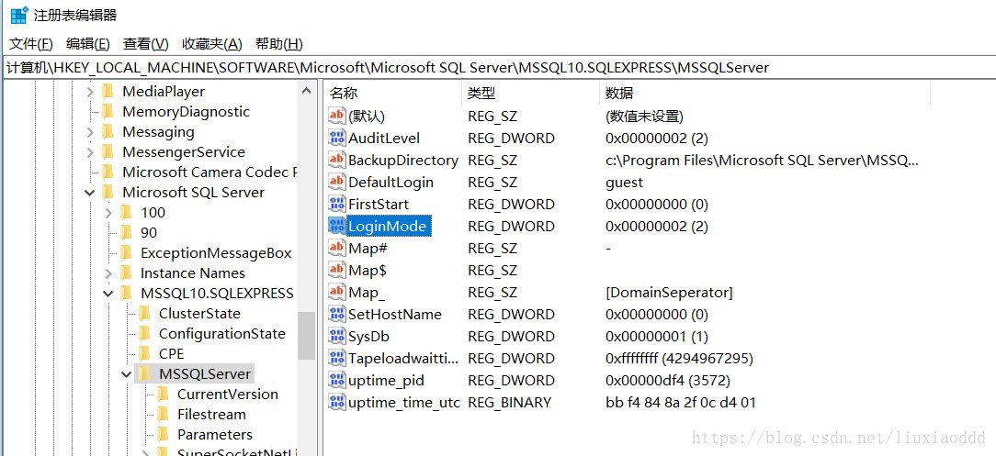The image size is (996, 456).
Task: Open the 编辑(E) menu
Action: pos(88,44)
